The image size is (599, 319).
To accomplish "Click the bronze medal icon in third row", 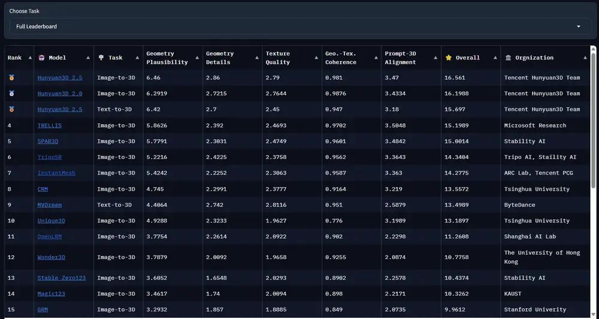I will pyautogui.click(x=11, y=109).
